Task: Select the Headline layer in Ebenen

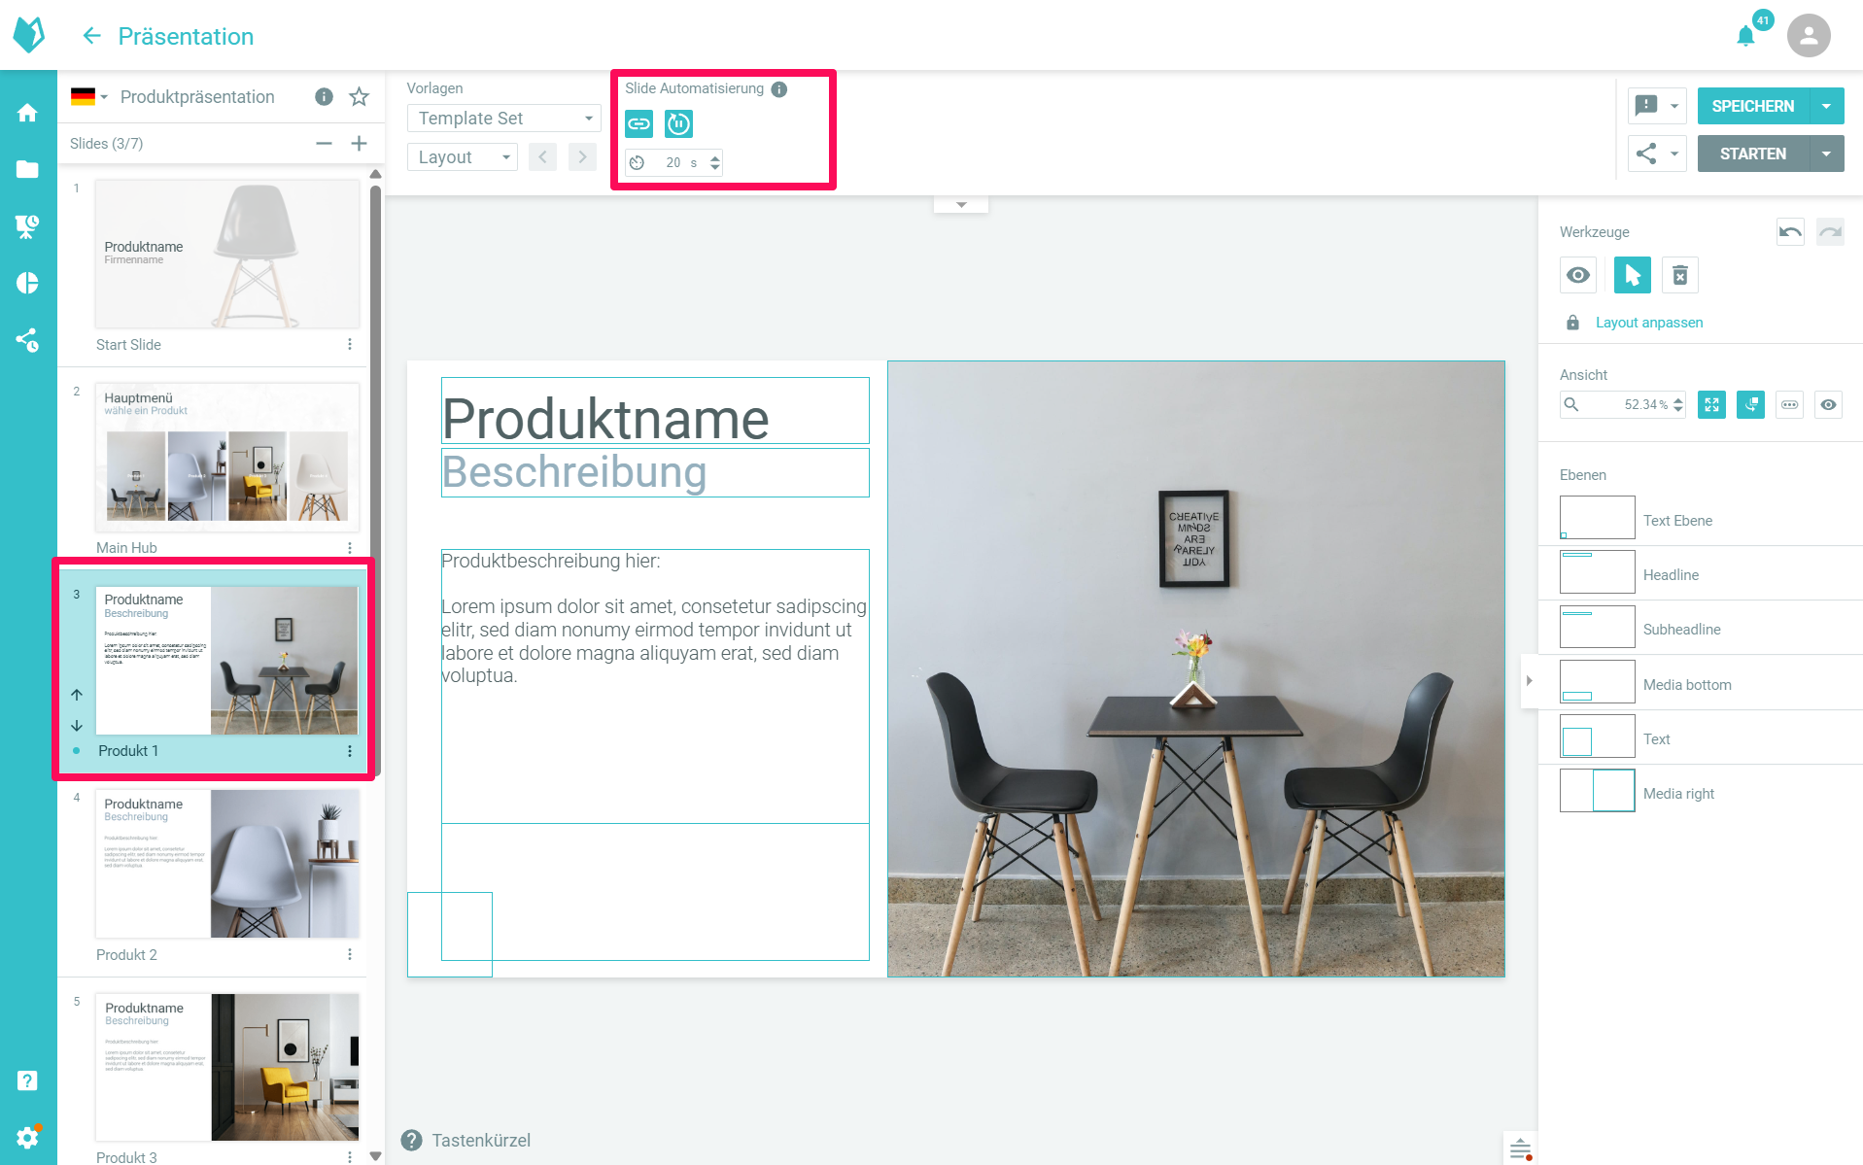Action: (1671, 574)
